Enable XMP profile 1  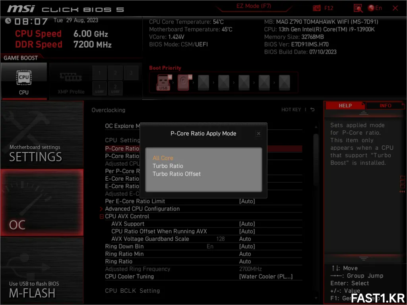tap(99, 73)
